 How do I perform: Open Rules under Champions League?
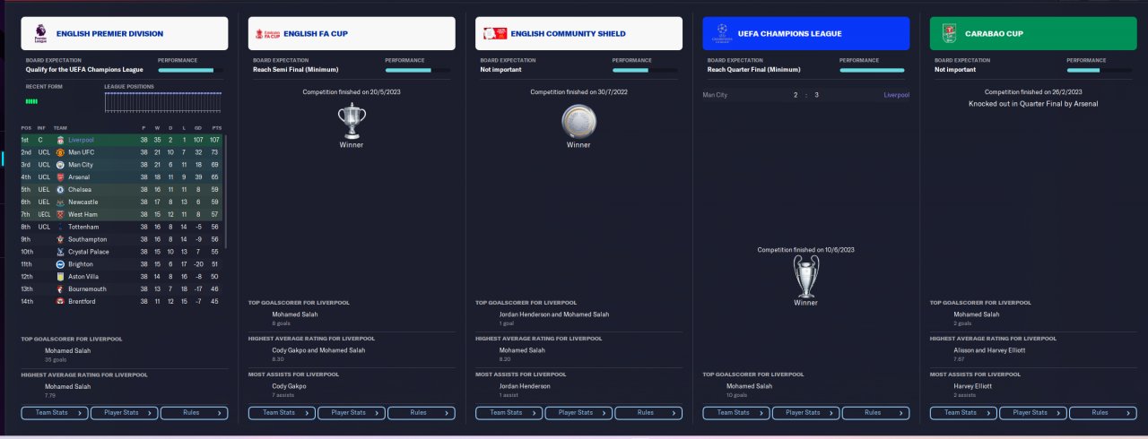(x=876, y=413)
